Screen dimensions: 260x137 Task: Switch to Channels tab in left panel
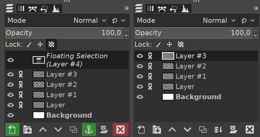click(21, 9)
